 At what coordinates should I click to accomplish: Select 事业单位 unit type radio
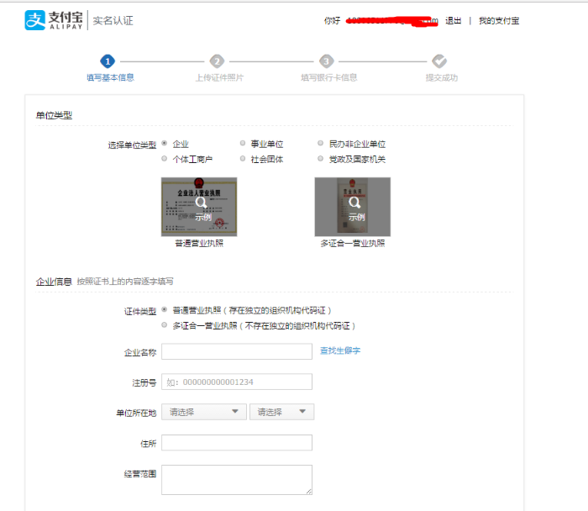(243, 143)
